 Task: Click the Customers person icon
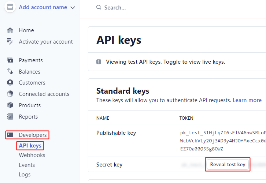point(10,82)
